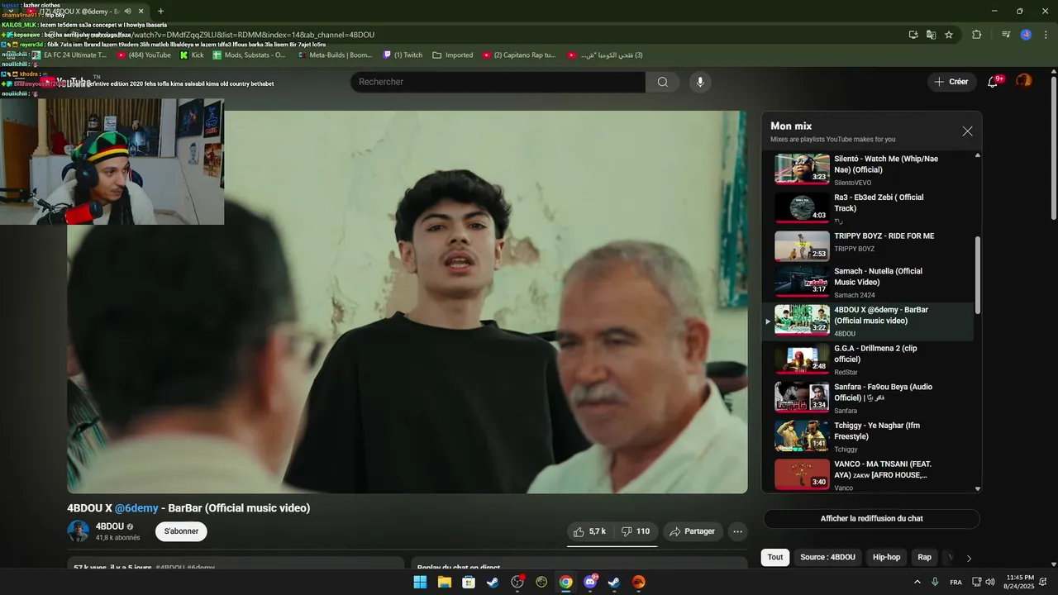Click the Chrome profile avatar
The height and width of the screenshot is (595, 1058).
click(x=1026, y=35)
